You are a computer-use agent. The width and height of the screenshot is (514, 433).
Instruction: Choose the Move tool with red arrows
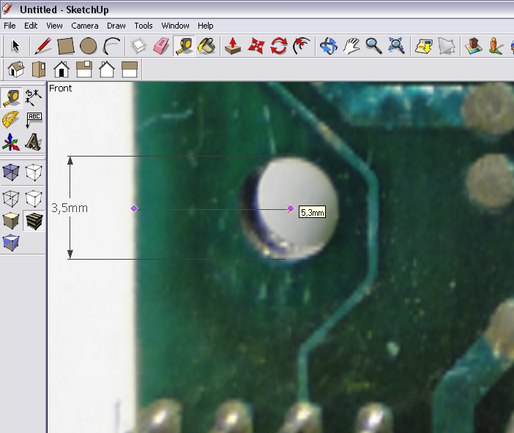tap(256, 46)
